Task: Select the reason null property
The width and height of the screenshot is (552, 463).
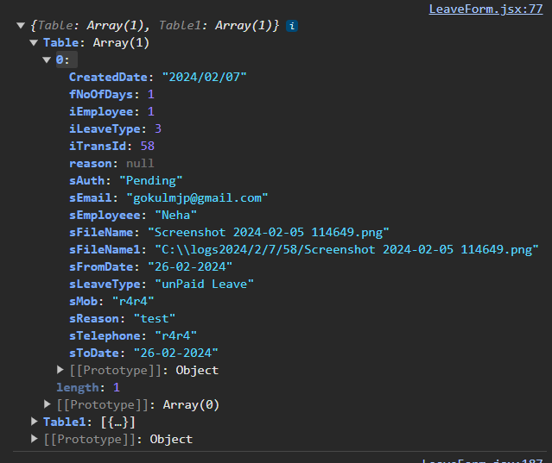Action: pos(111,163)
